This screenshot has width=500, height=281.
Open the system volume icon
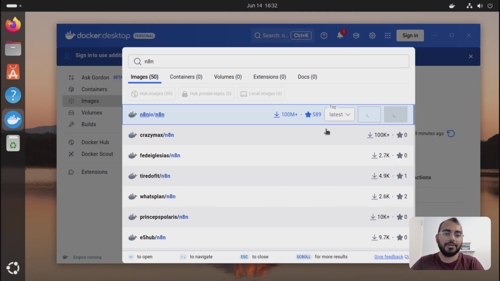pyautogui.click(x=480, y=6)
